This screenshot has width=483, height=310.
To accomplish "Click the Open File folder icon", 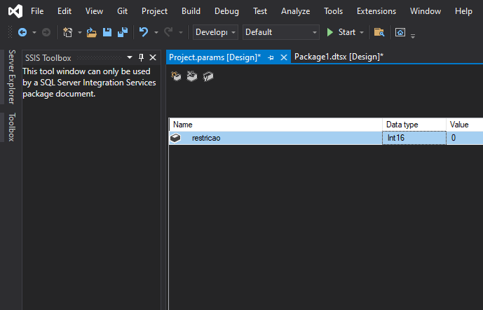I will pyautogui.click(x=92, y=32).
